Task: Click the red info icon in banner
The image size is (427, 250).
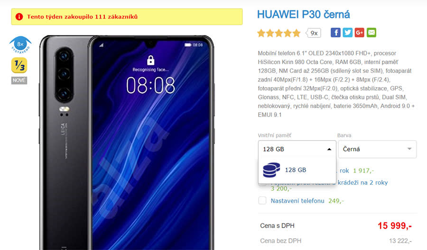Action: [19, 17]
